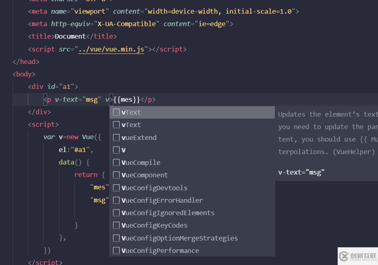Select the single-letter V suggestion
The image size is (378, 265).
(192, 150)
